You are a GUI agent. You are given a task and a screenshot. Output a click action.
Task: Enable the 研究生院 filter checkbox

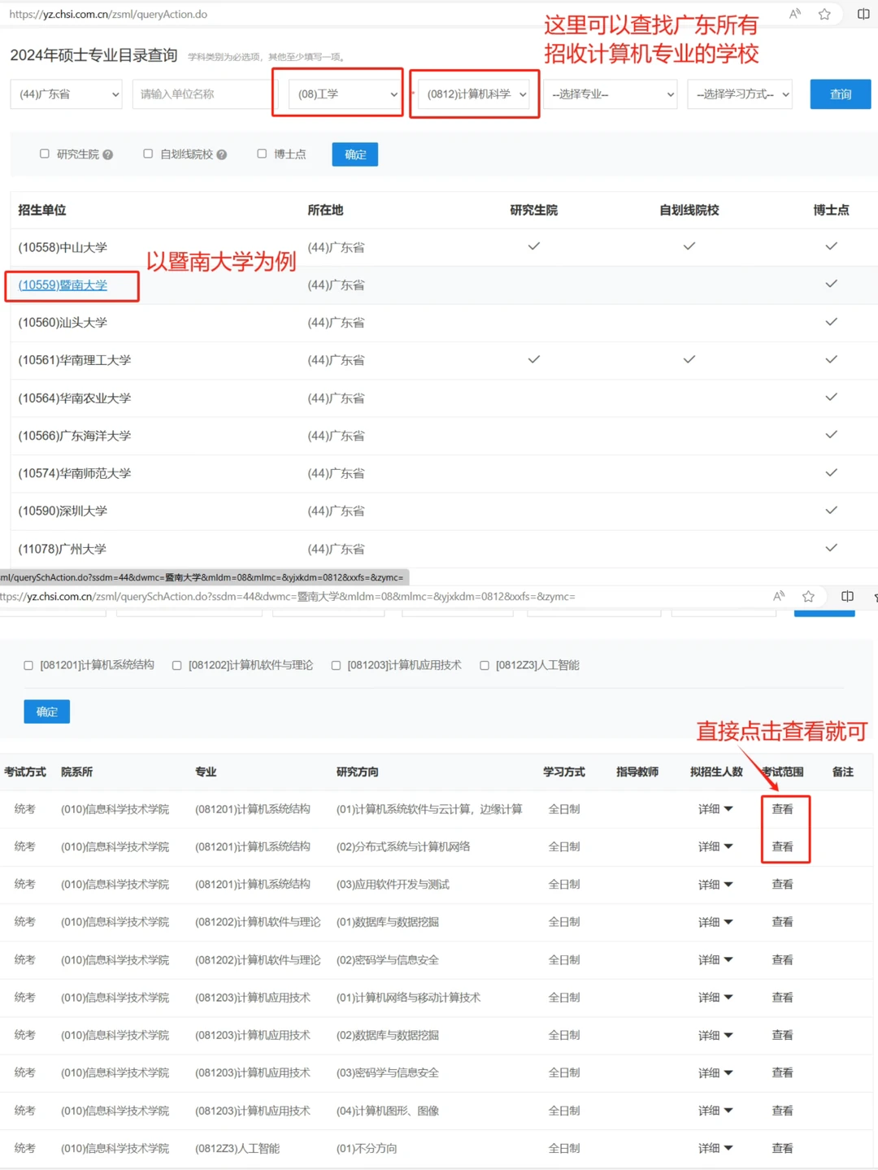click(x=44, y=154)
